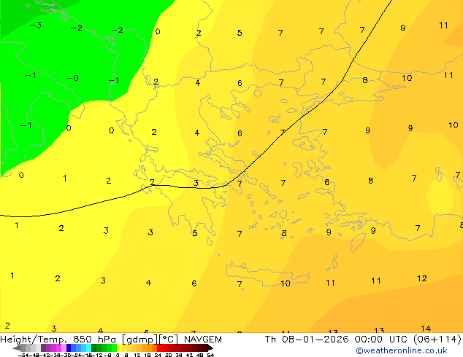The height and width of the screenshot is (357, 463).
Task: Click the '14' temperature value on map
Action: pos(426,329)
